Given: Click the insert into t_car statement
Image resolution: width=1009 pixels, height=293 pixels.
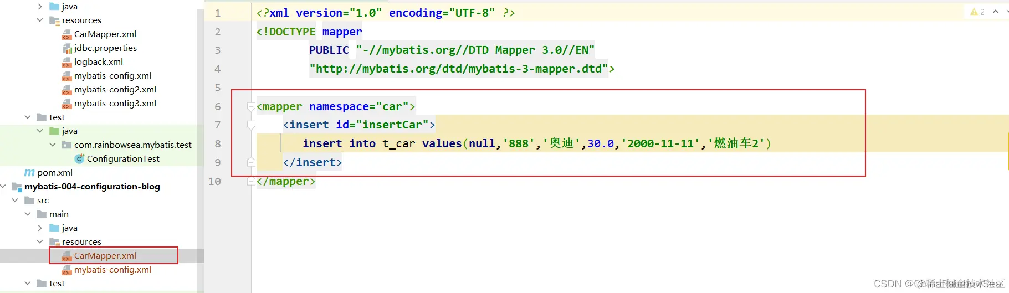Looking at the screenshot, I should pyautogui.click(x=537, y=143).
